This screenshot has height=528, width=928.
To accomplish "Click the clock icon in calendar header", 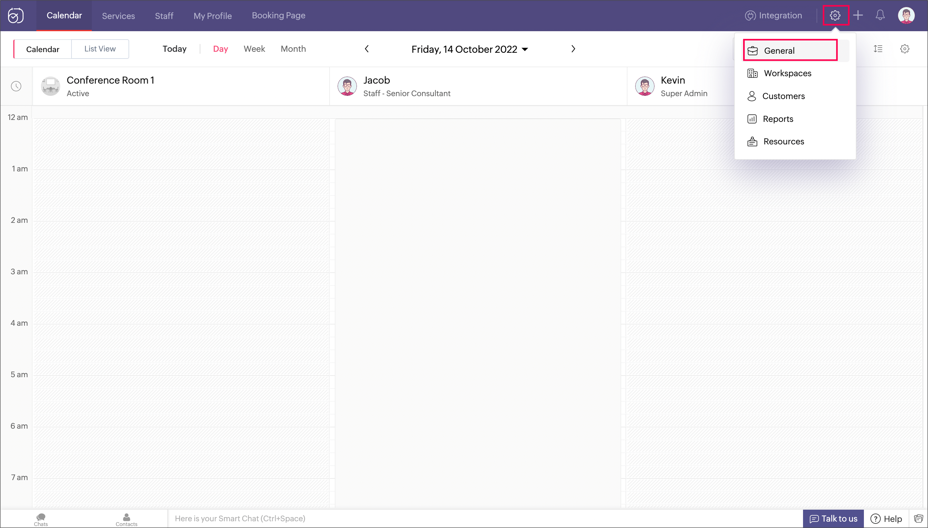I will click(16, 86).
